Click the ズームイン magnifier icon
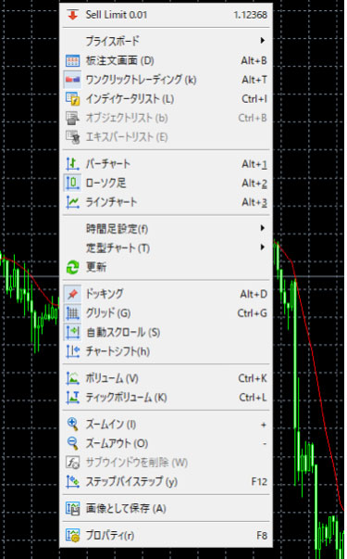 tap(72, 425)
